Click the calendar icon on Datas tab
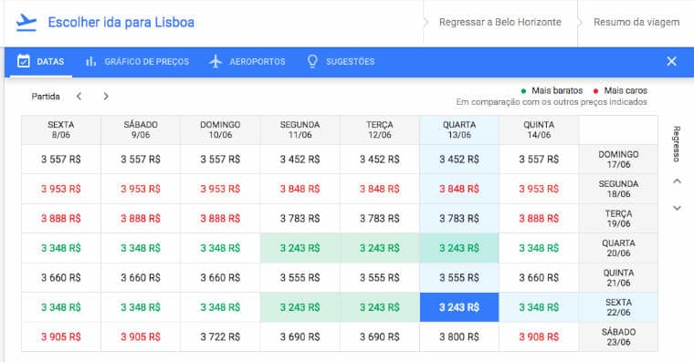Screen dimensions: 694x362 (24, 61)
